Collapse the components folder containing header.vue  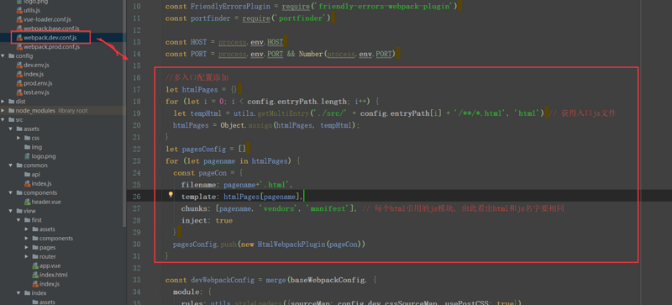click(11, 192)
